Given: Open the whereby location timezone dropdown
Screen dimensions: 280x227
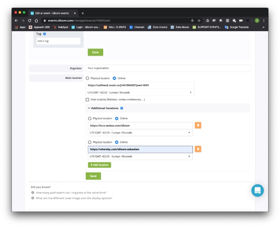Looking at the screenshot, I should click(140, 157).
